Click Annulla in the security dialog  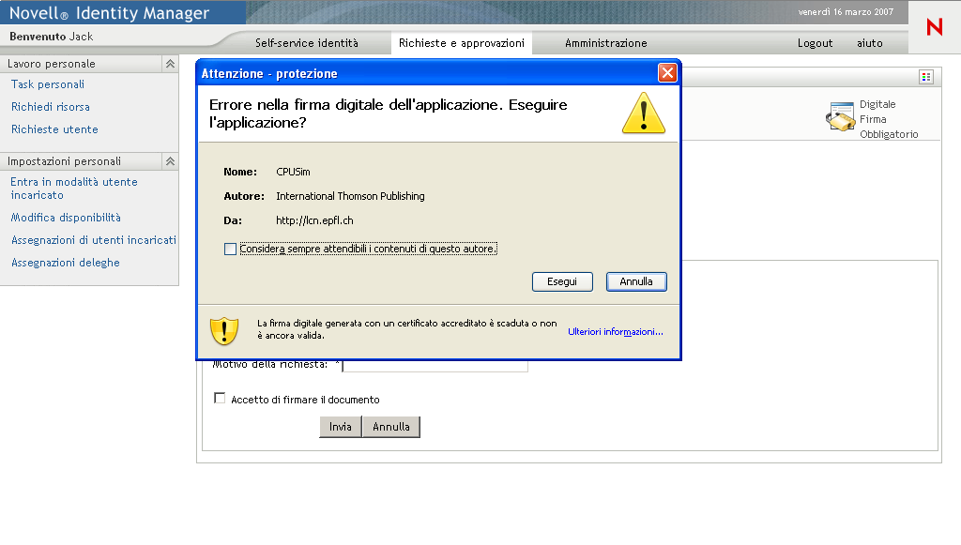point(636,281)
